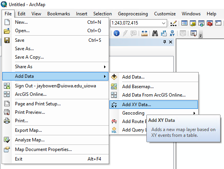
Task: Select the Hyperlink lightning bolt tool
Action: pyautogui.click(x=125, y=33)
